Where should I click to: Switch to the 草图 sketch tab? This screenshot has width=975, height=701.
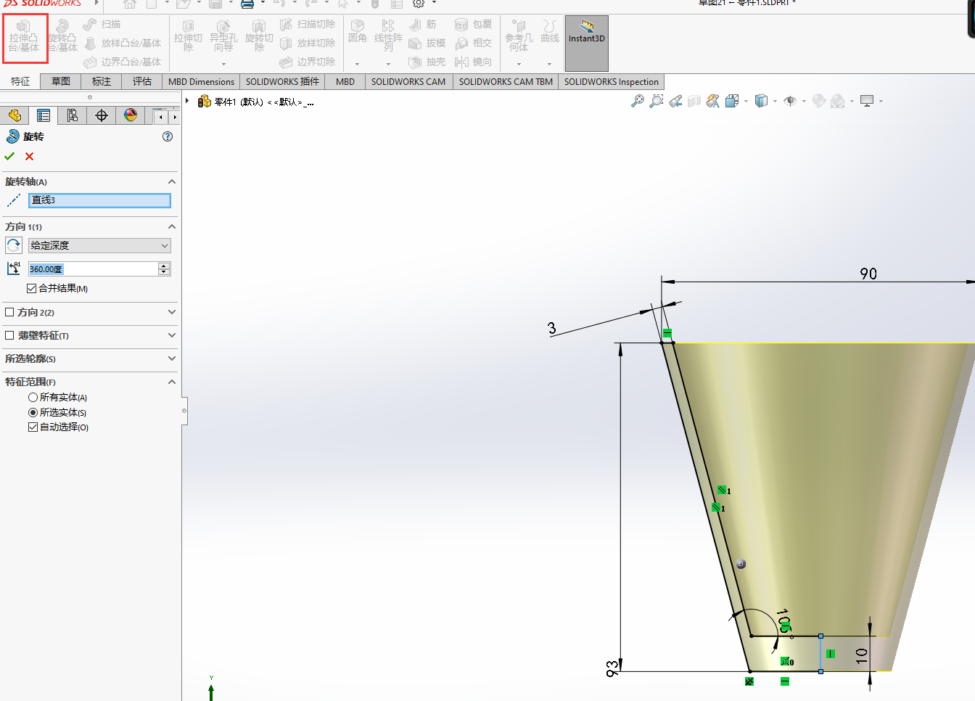point(61,82)
